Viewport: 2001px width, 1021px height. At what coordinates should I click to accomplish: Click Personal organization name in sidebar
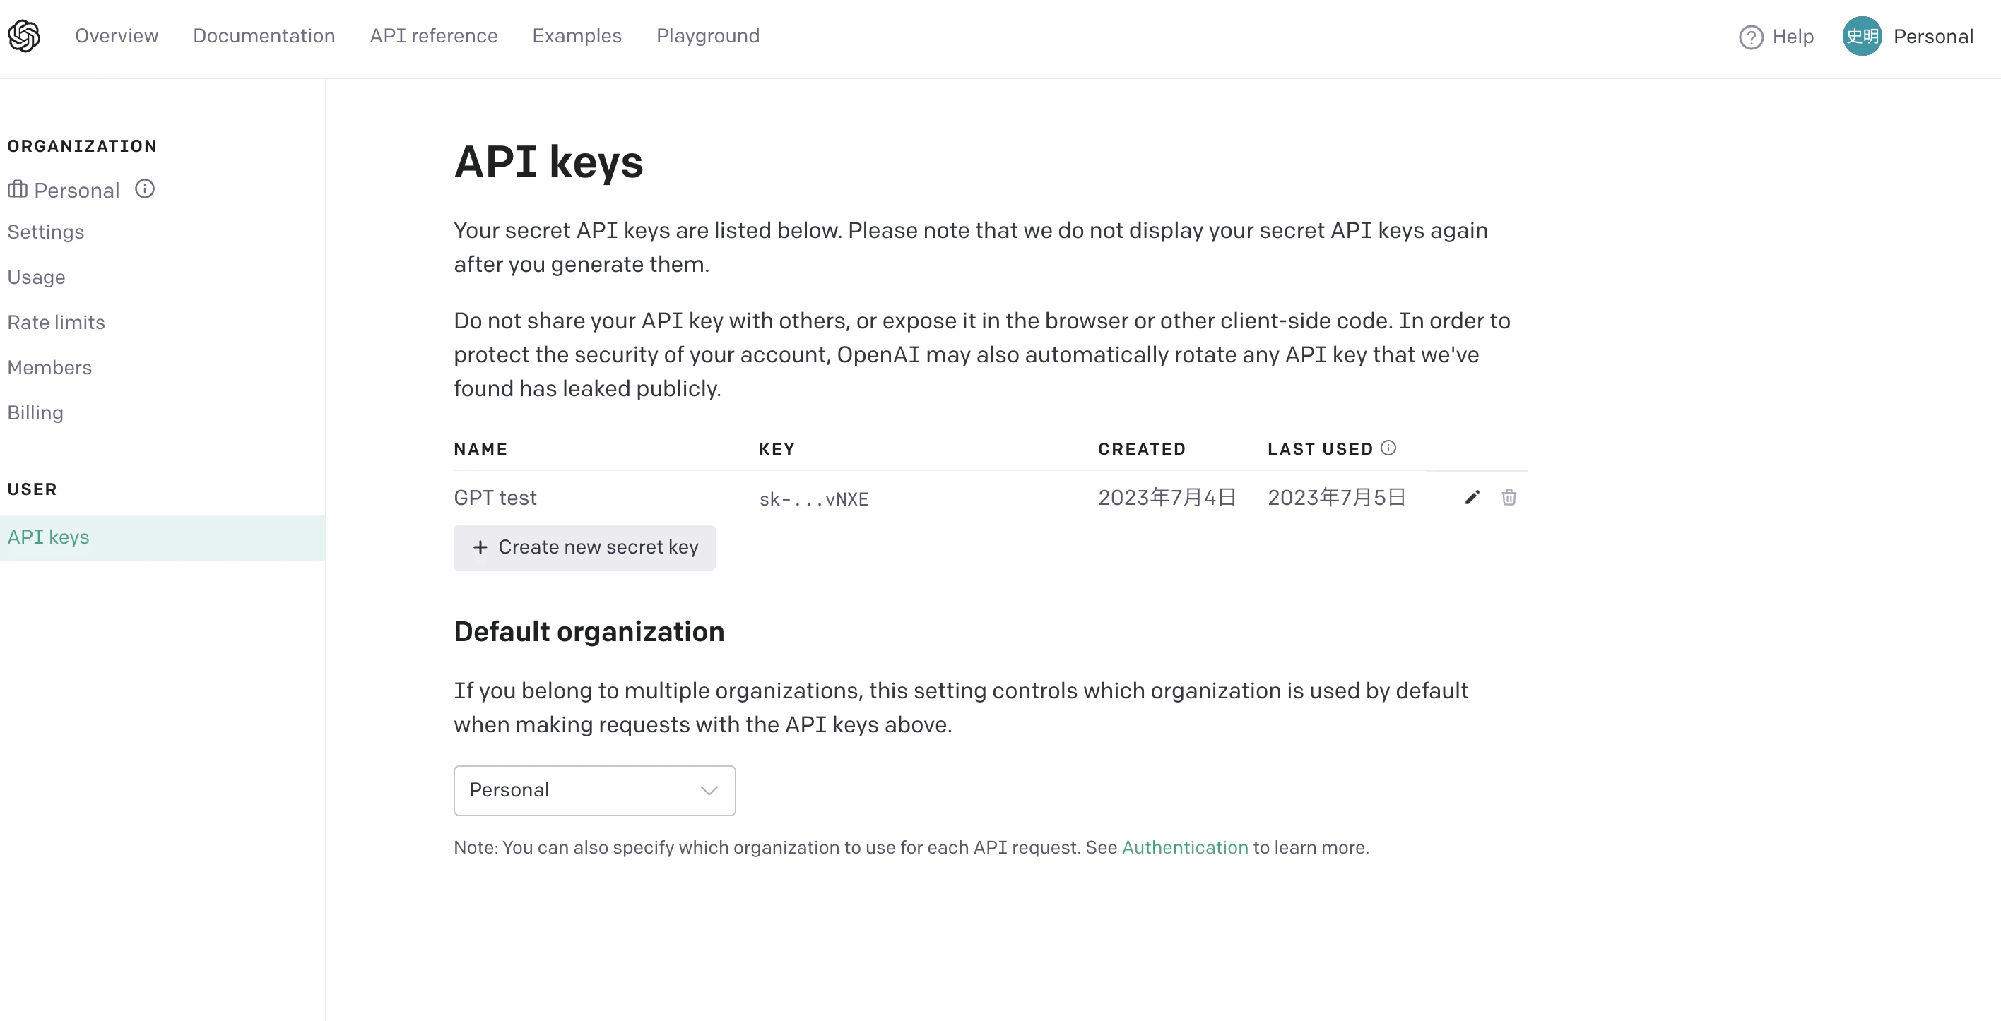(x=76, y=190)
